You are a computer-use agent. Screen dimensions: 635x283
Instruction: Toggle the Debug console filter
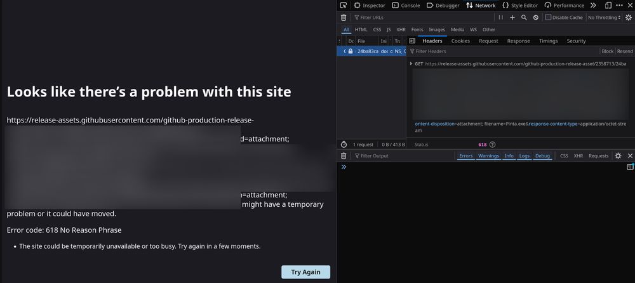pos(543,156)
